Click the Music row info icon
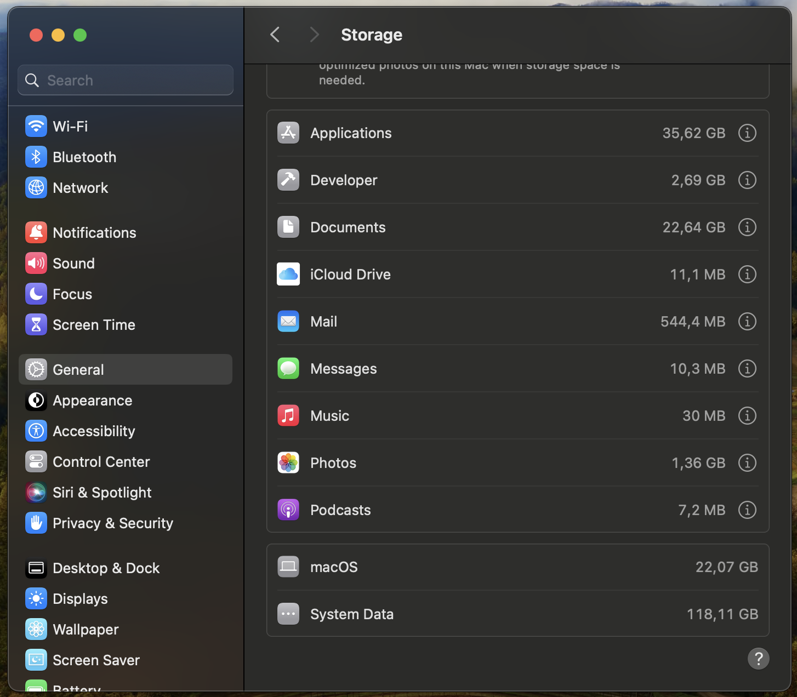Image resolution: width=797 pixels, height=697 pixels. pos(747,415)
